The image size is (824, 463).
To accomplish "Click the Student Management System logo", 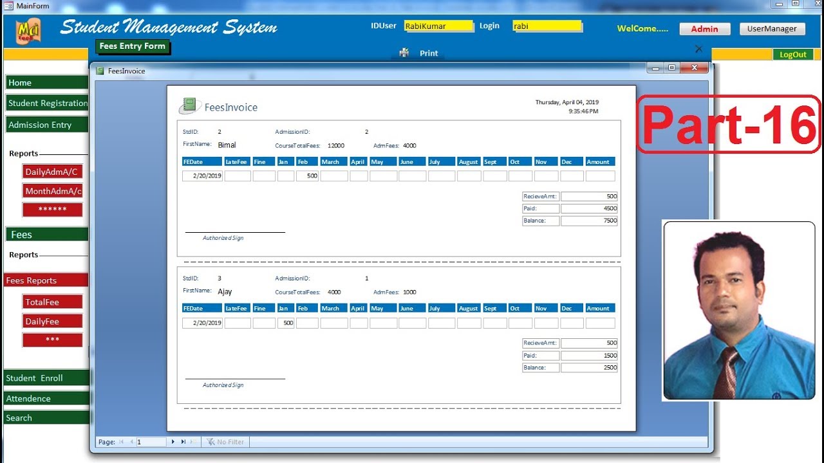I will (x=28, y=30).
